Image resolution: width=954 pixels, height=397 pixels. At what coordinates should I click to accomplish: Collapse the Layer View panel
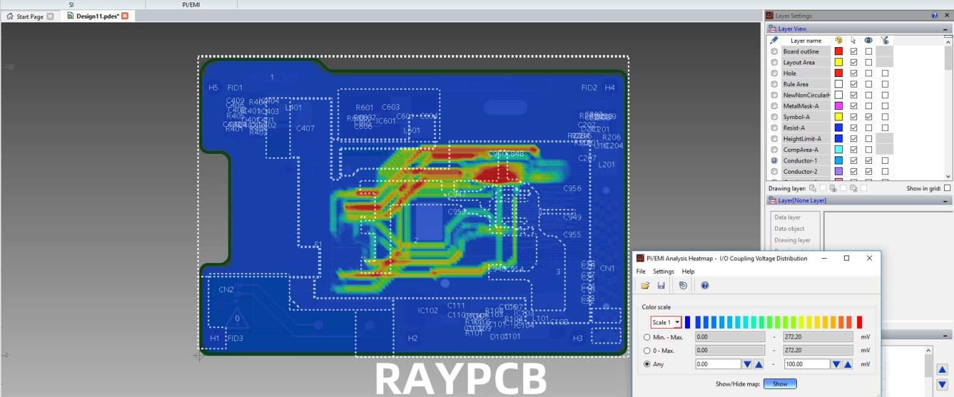(947, 29)
